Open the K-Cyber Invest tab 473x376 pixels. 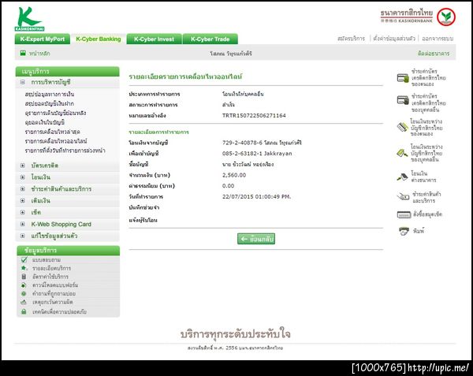(155, 39)
